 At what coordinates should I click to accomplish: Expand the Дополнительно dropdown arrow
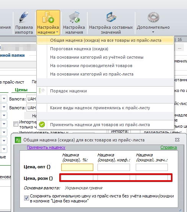[x=153, y=32]
